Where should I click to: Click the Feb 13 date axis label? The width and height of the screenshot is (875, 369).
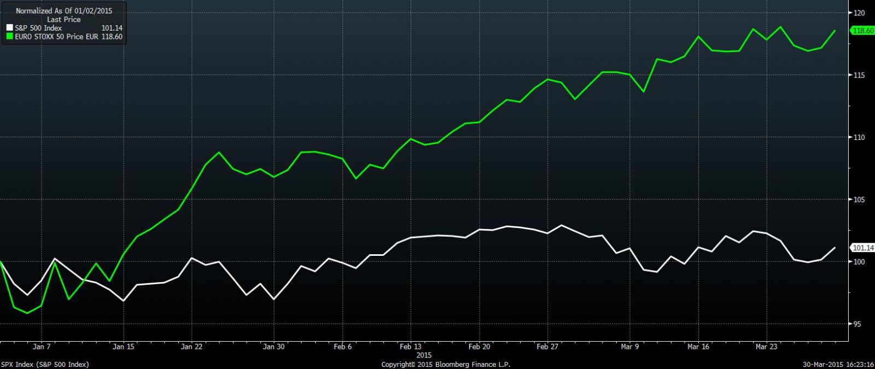tap(410, 347)
